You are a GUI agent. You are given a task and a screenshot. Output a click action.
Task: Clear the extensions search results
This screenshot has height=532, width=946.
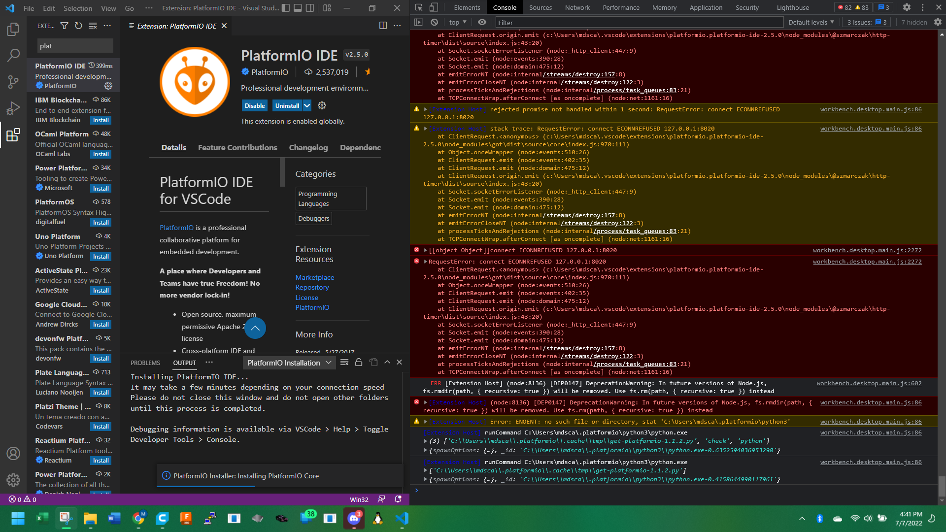[93, 26]
